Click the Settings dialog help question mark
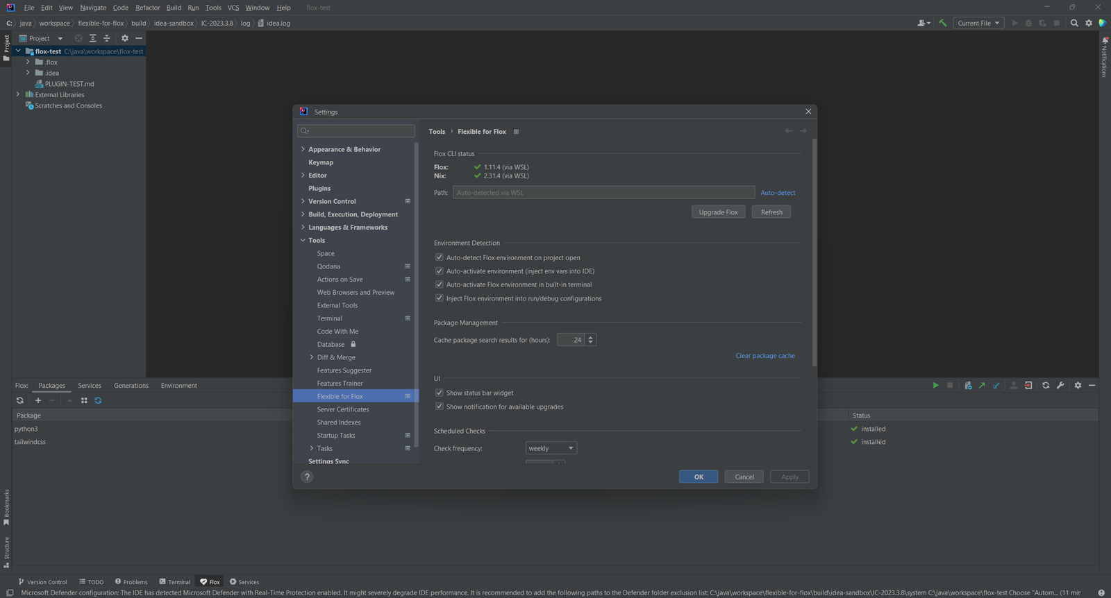Image resolution: width=1111 pixels, height=598 pixels. coord(307,477)
